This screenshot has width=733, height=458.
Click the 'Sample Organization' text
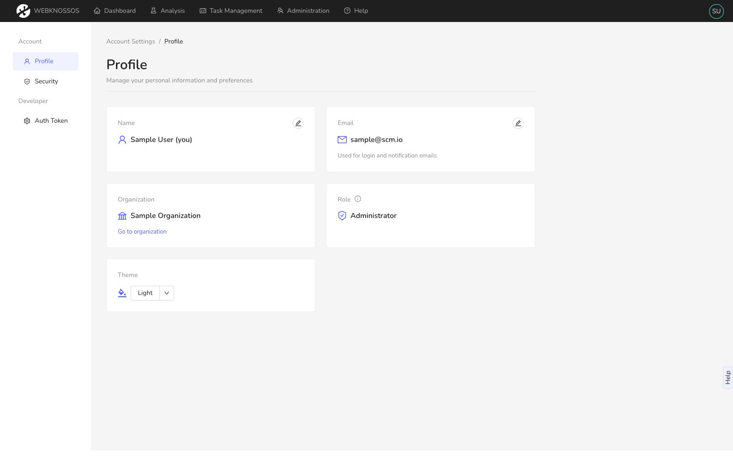(x=165, y=216)
